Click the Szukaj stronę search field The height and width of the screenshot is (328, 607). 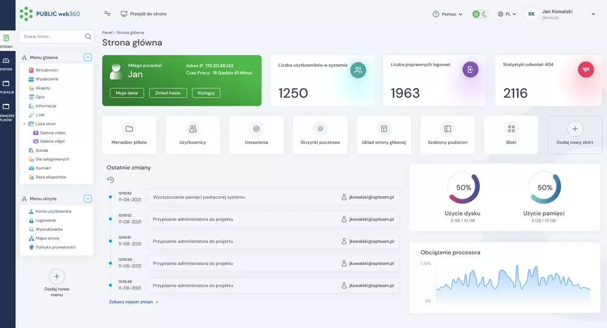tap(52, 36)
